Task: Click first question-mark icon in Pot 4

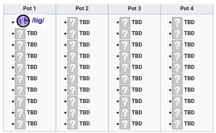Action: point(177,22)
